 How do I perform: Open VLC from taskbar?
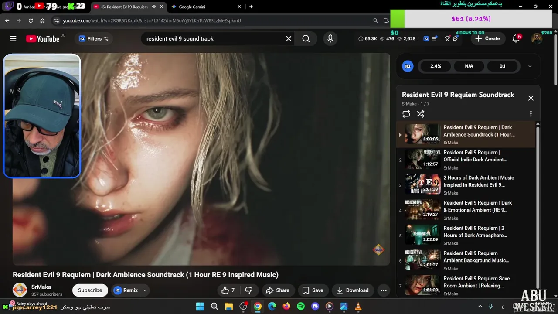point(358,307)
